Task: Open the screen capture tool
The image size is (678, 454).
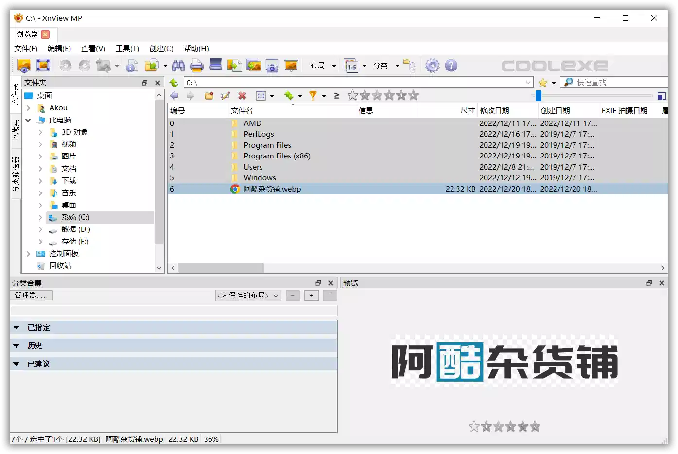Action: tap(272, 65)
